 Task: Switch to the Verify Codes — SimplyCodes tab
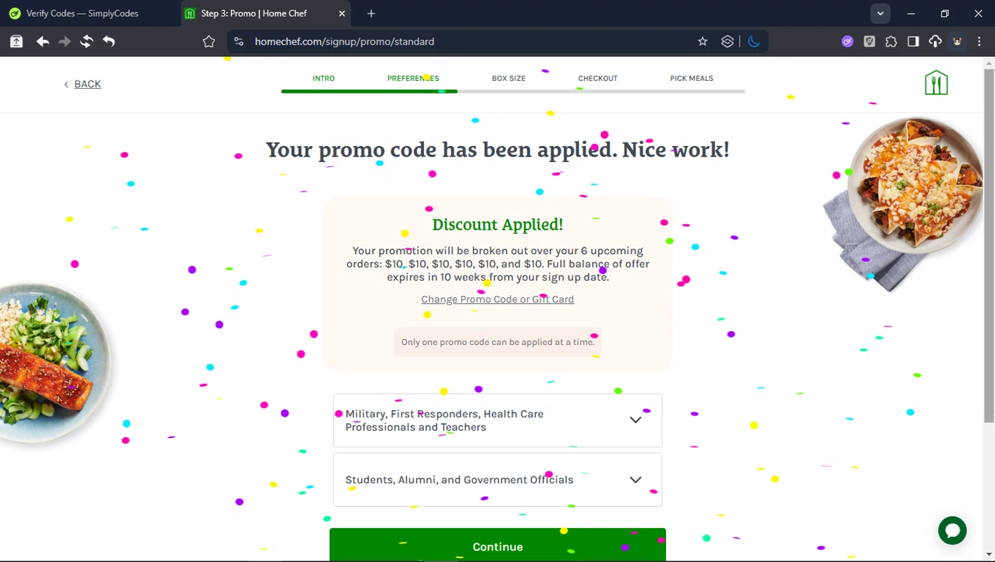82,13
